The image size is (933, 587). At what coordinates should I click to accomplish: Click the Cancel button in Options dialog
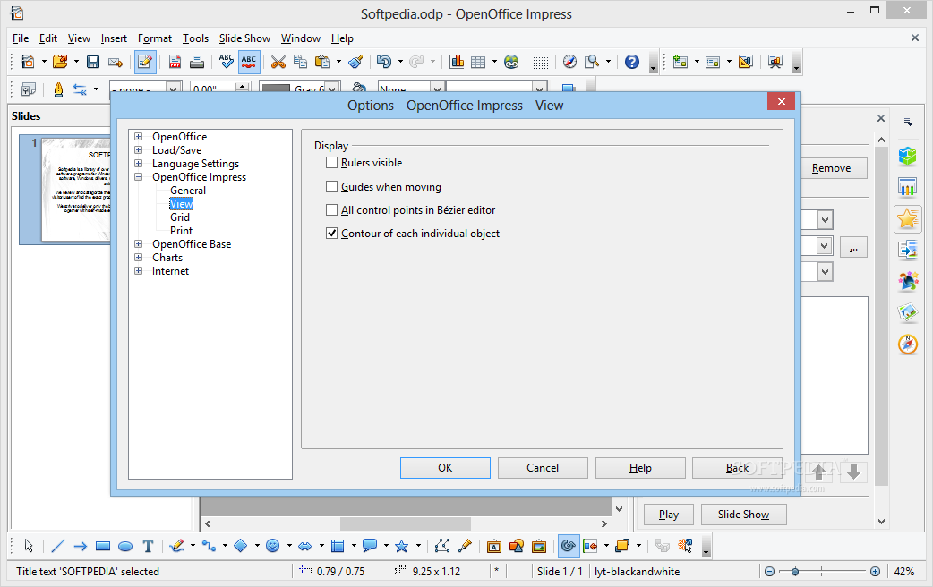click(543, 468)
